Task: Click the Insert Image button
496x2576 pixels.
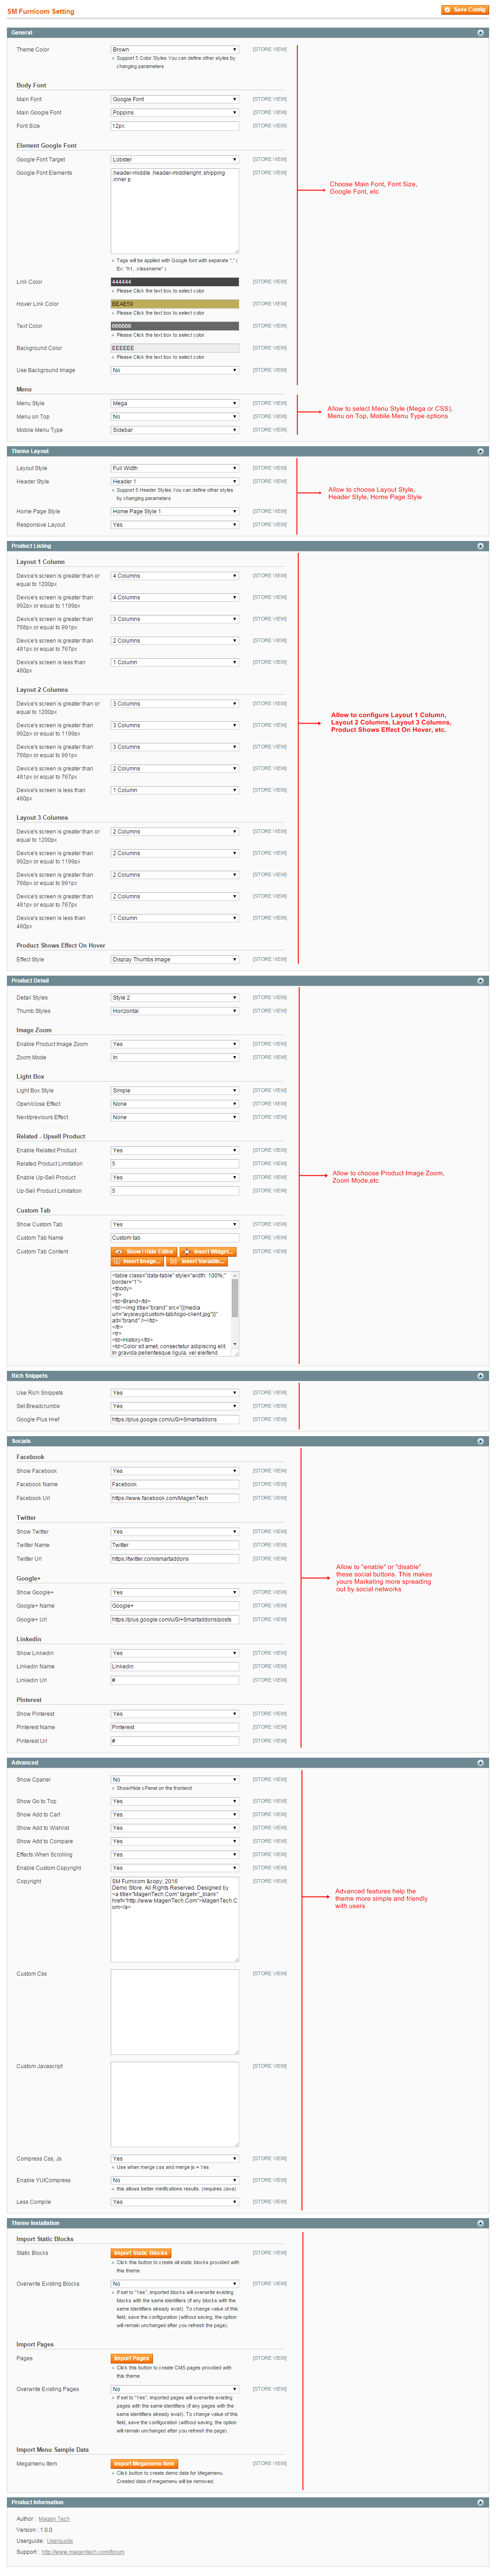Action: click(137, 1261)
